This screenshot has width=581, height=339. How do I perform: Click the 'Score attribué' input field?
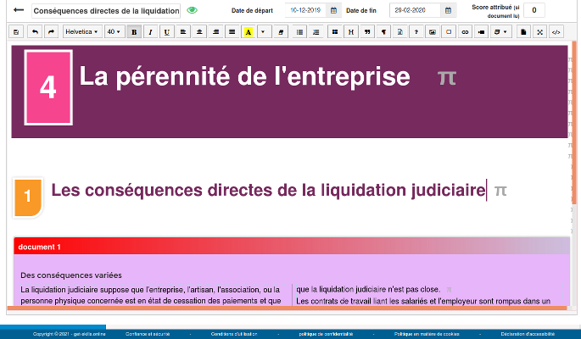point(534,10)
